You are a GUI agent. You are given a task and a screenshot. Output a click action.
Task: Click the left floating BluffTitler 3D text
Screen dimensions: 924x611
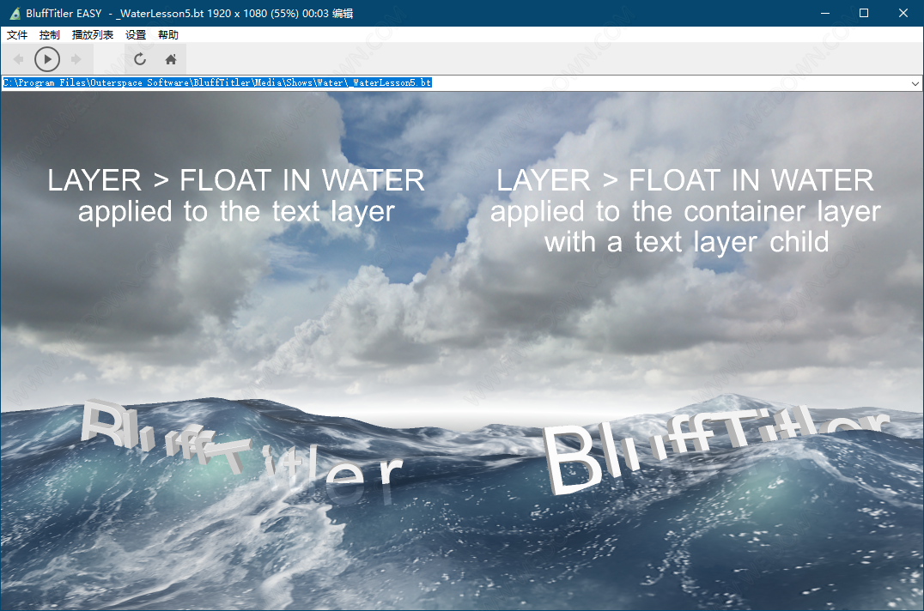coord(241,451)
